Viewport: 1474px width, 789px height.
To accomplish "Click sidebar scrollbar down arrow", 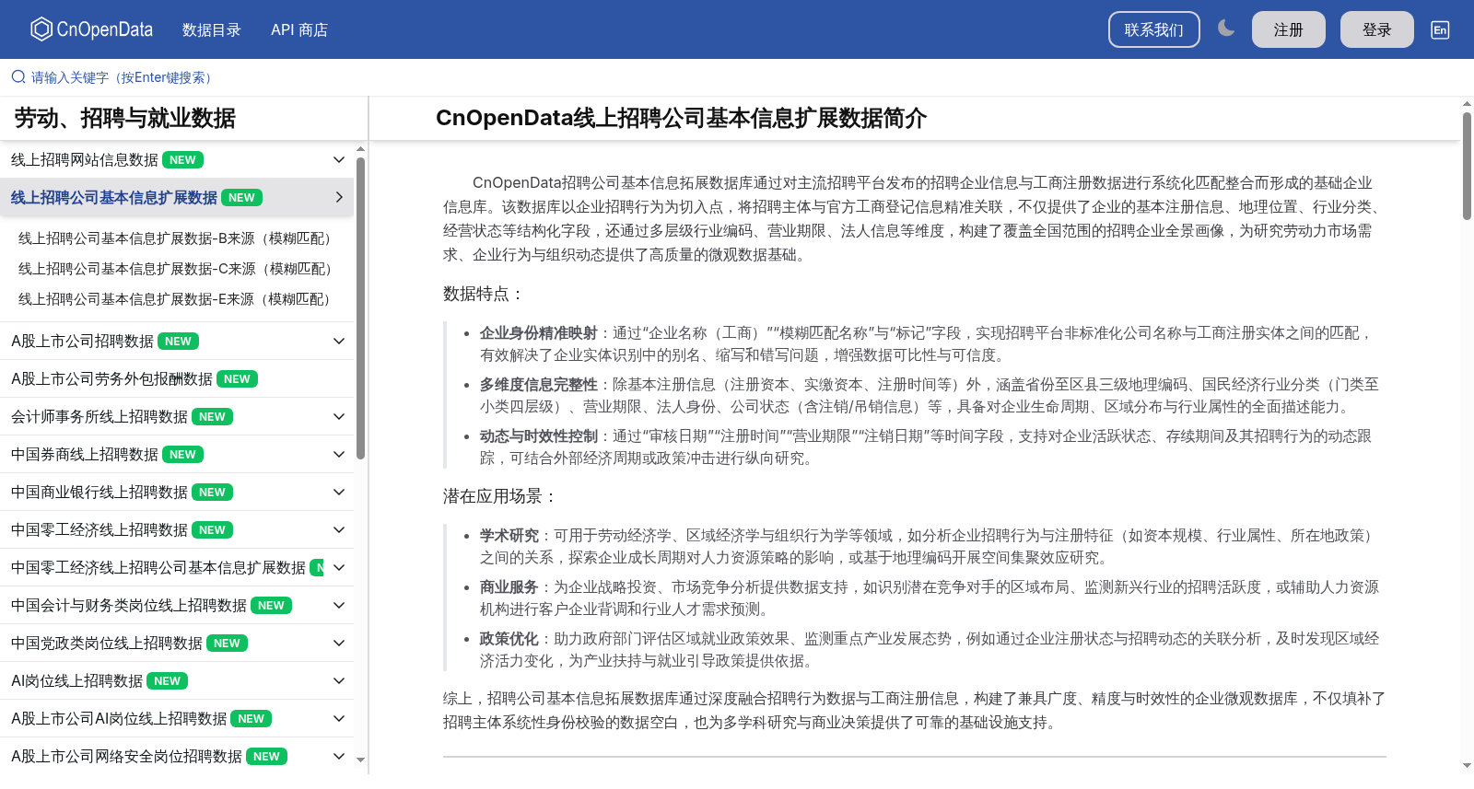I will tap(360, 760).
